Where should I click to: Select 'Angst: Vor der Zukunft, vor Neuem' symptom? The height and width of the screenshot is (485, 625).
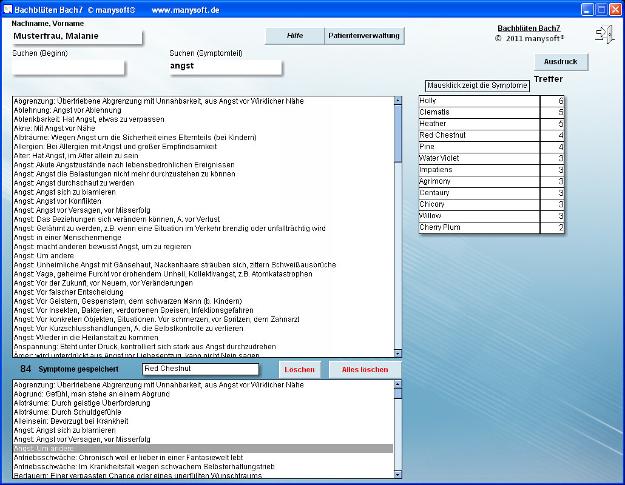(203, 283)
